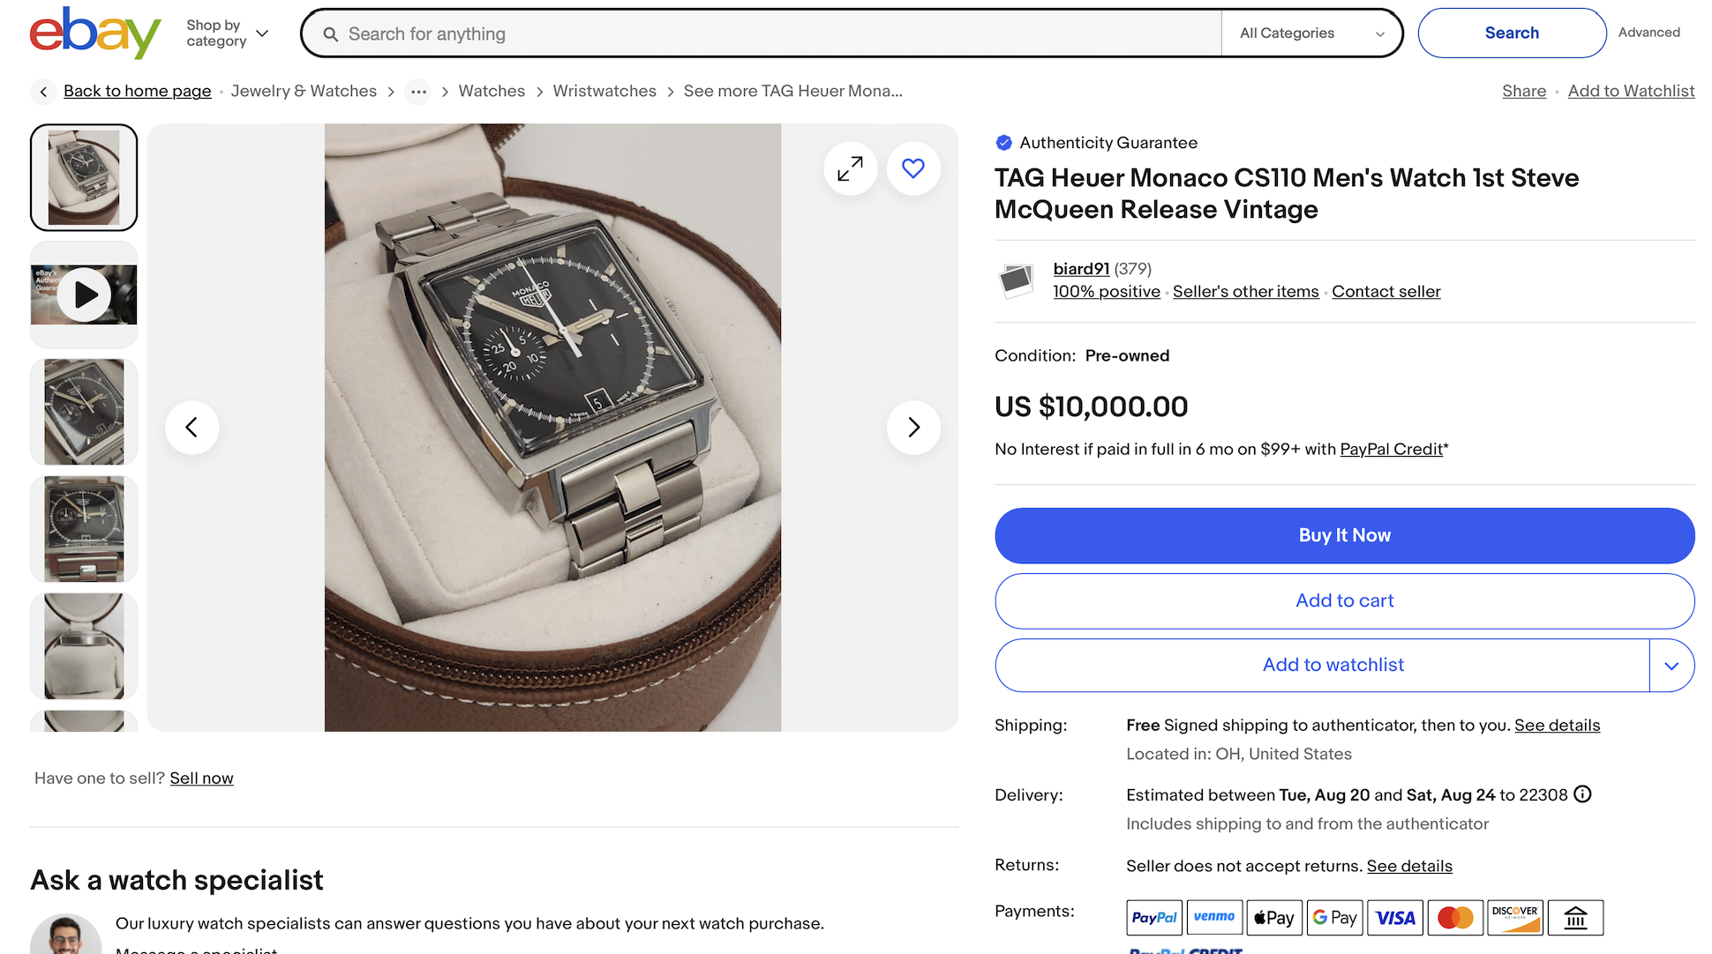Click seller biard91 avatar image

point(1016,280)
